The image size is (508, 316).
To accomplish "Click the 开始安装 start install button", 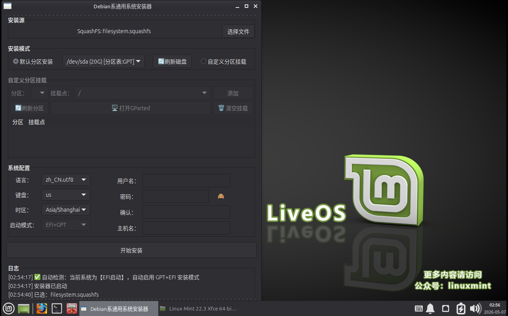I will pyautogui.click(x=131, y=250).
